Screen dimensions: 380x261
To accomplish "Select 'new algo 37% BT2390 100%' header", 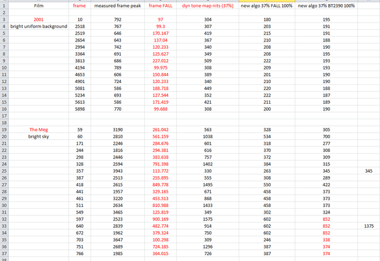I will pyautogui.click(x=326, y=5).
